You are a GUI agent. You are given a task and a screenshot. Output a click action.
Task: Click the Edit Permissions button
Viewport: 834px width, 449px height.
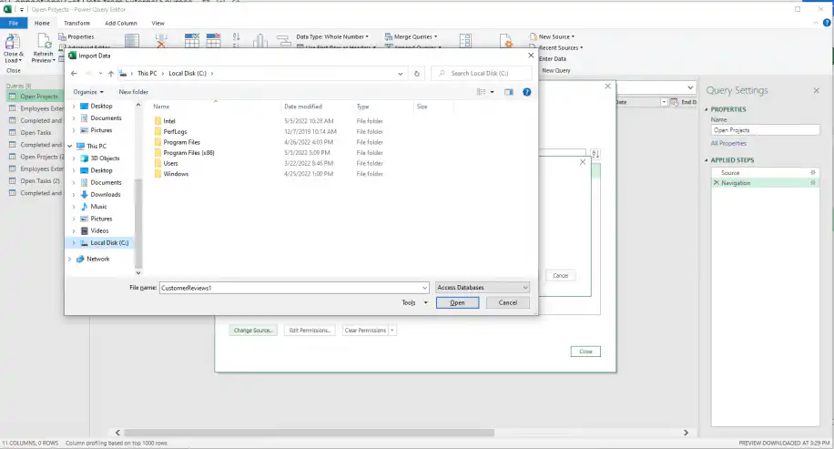(310, 331)
